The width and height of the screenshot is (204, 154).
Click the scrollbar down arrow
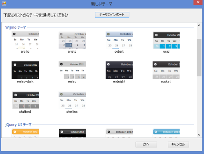click(x=199, y=135)
